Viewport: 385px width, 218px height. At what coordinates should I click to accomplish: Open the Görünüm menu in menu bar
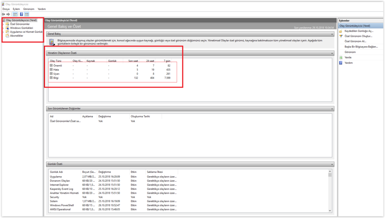click(x=29, y=9)
